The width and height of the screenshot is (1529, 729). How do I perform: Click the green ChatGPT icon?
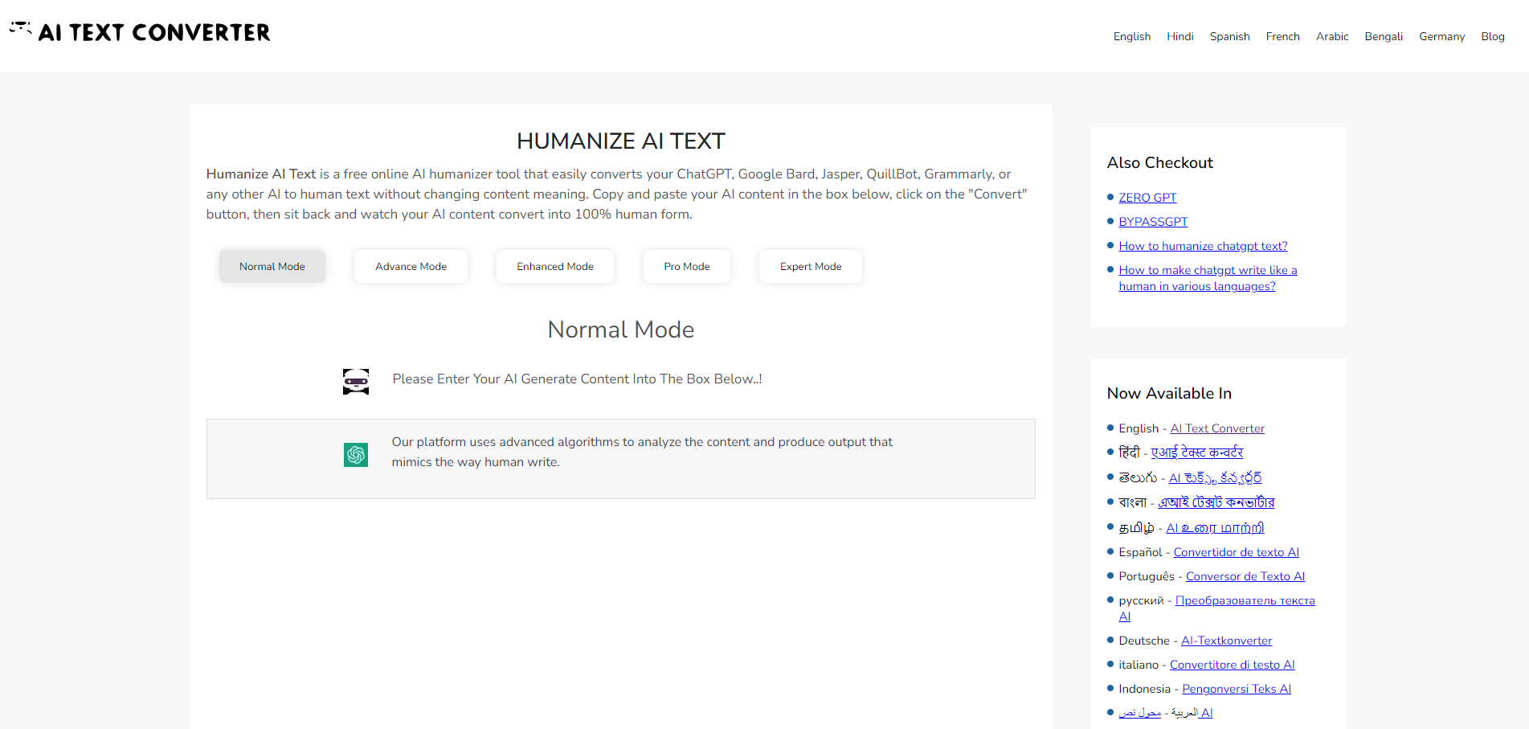point(356,455)
